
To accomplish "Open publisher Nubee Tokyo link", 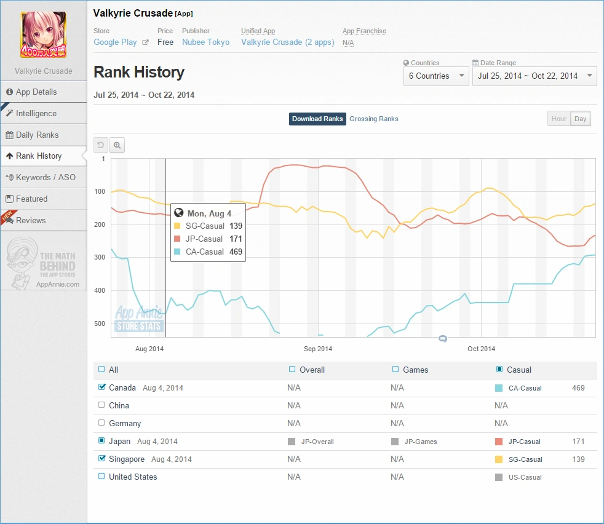I will [205, 42].
